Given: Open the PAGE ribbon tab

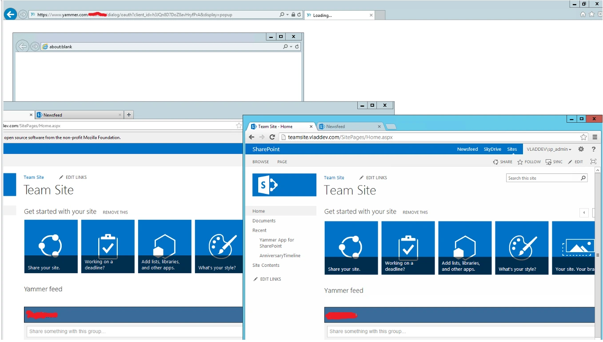Looking at the screenshot, I should [x=282, y=162].
